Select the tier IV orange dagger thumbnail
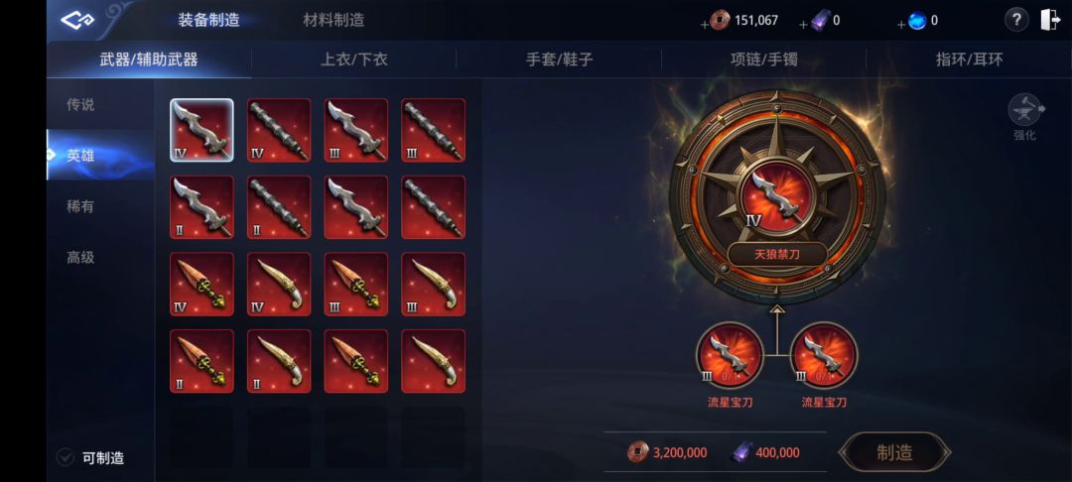 coord(201,284)
